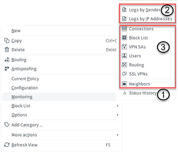
Task: Expand the Block List submenu arrow
Action: click(118, 106)
